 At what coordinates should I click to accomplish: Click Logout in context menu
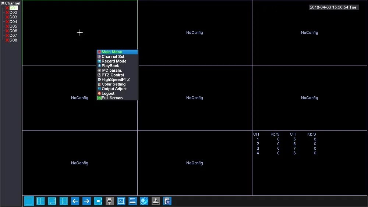pos(117,93)
